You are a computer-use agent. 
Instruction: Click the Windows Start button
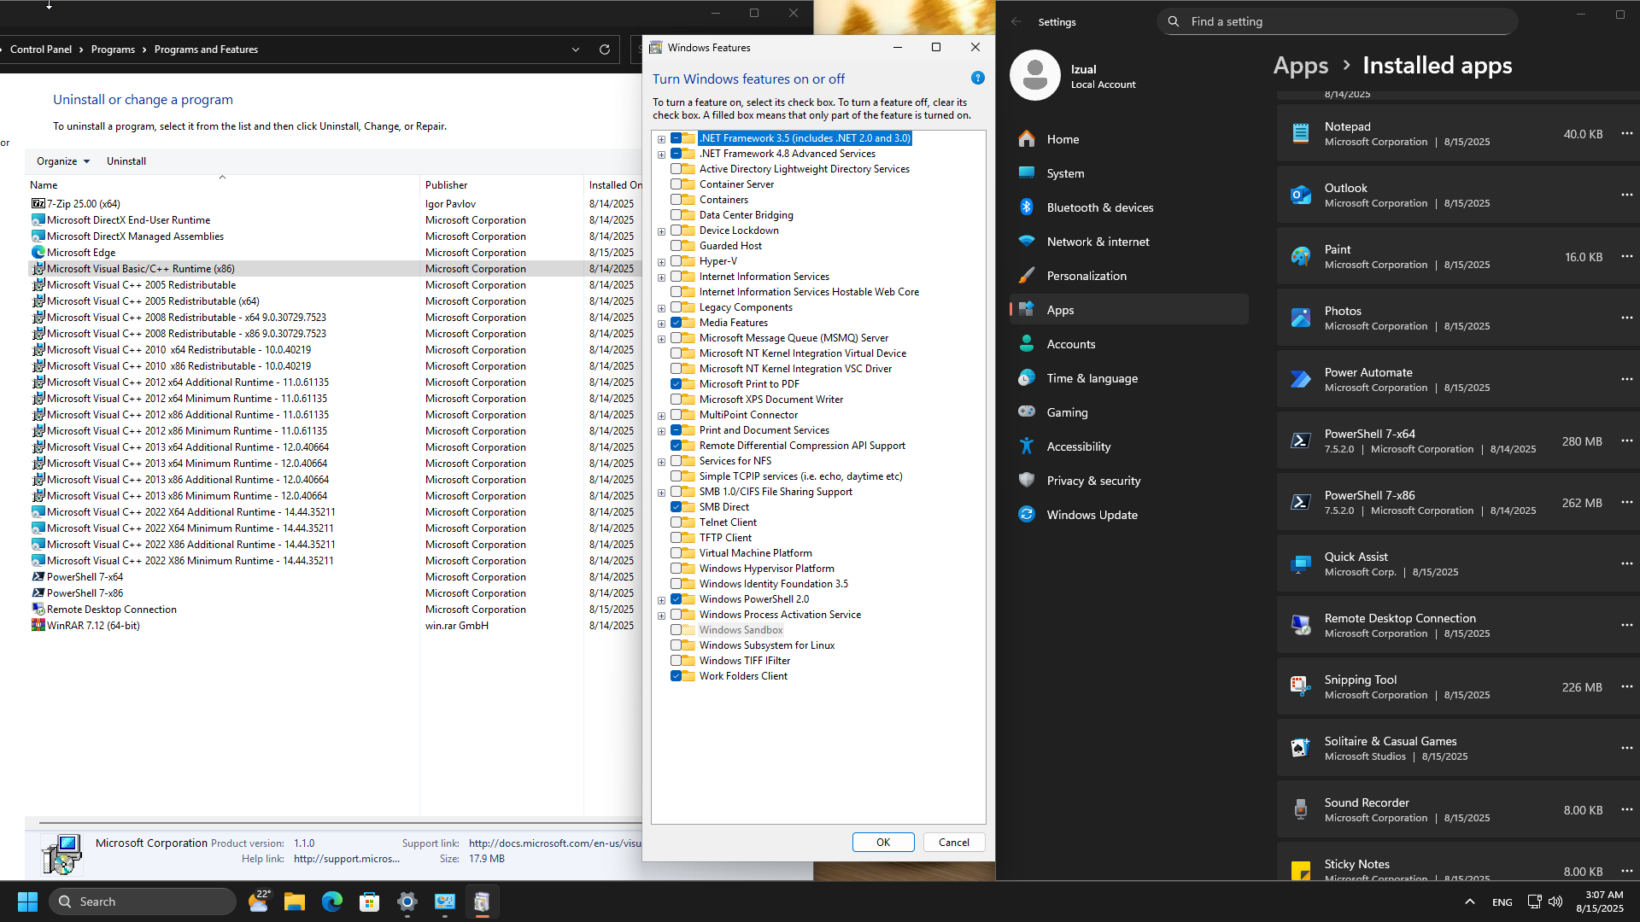(x=27, y=902)
